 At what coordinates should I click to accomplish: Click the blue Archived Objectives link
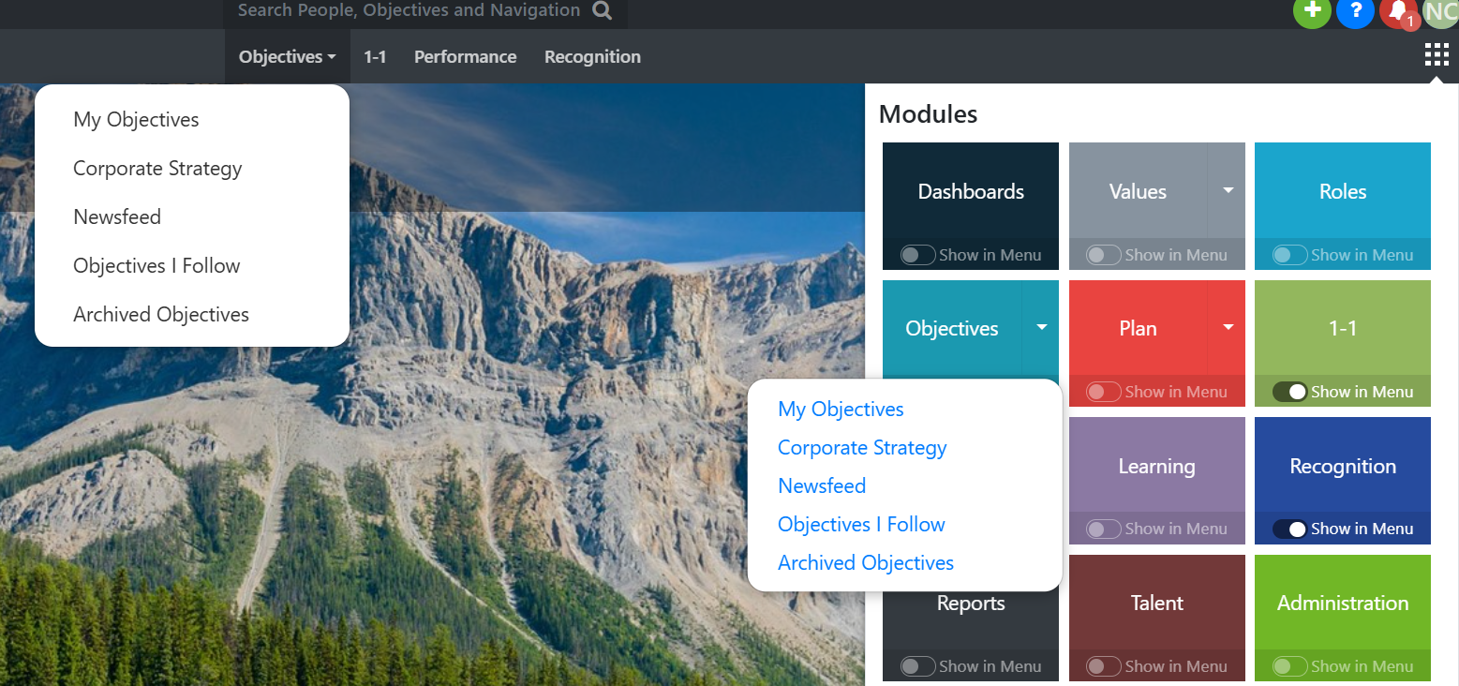pos(865,563)
